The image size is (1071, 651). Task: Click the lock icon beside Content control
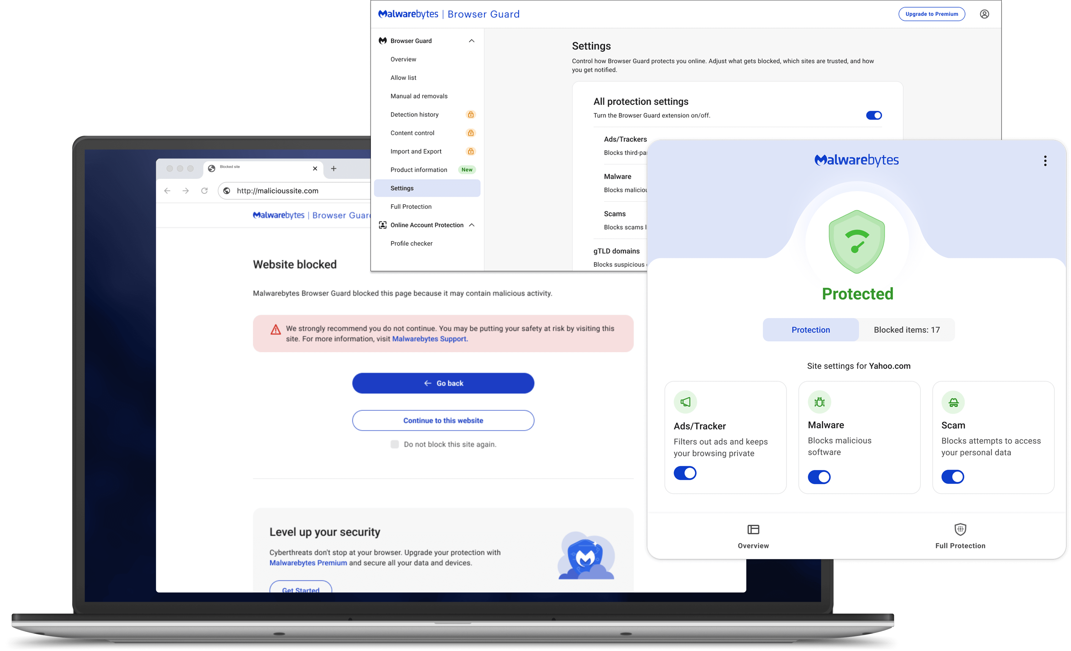click(x=471, y=133)
